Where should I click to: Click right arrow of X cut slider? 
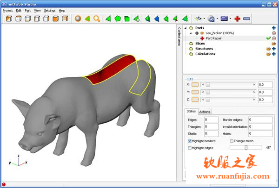coord(254,85)
